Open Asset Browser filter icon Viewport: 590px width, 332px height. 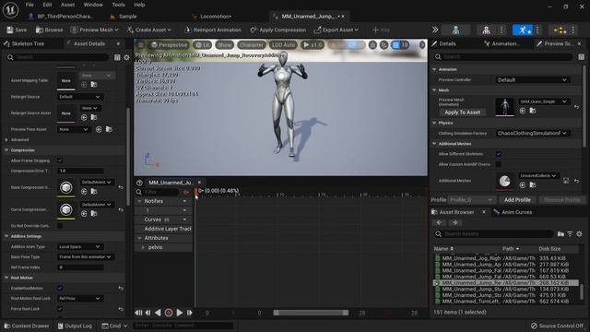click(x=570, y=233)
